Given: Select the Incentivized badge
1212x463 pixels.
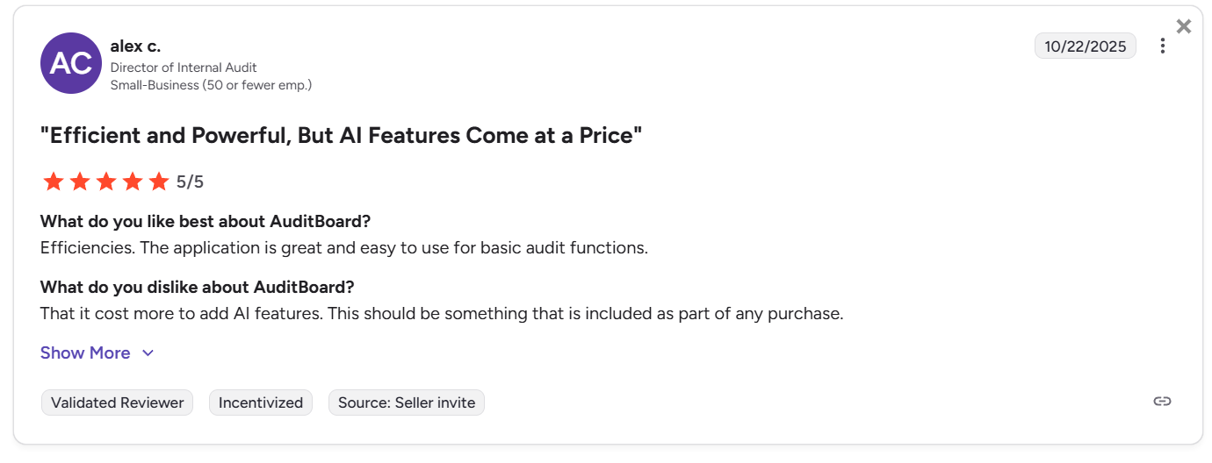Looking at the screenshot, I should (260, 402).
